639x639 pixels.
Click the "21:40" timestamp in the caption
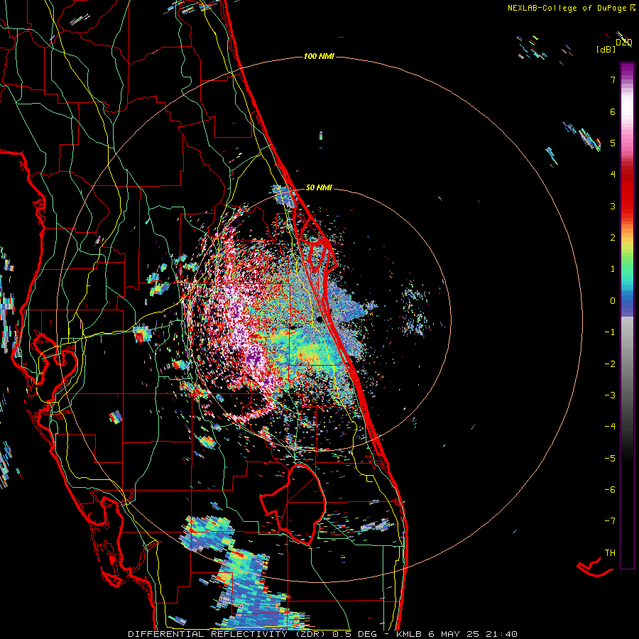click(502, 634)
